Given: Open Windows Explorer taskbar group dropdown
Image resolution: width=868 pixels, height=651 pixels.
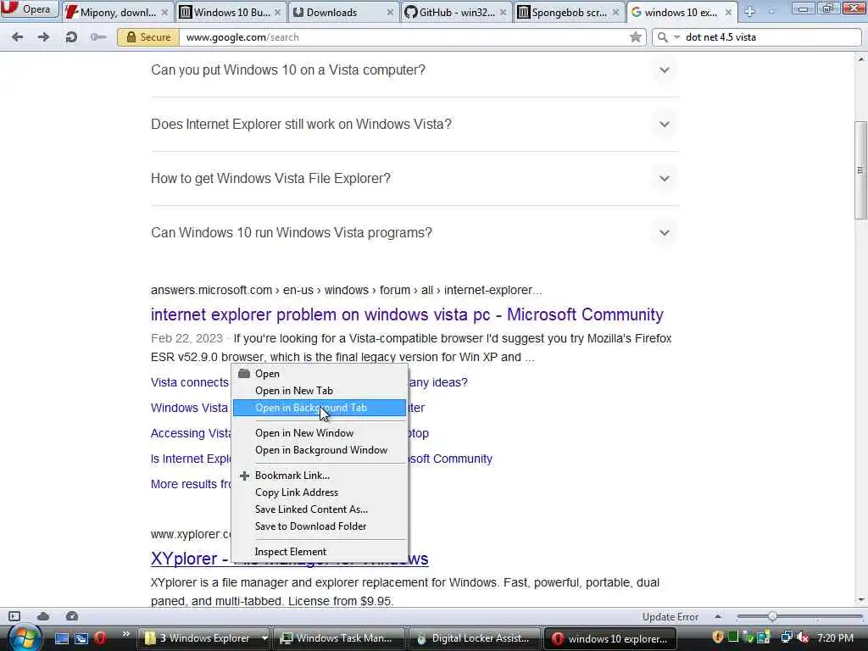Looking at the screenshot, I should click(x=264, y=638).
